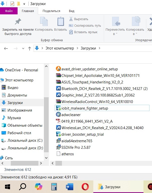The height and width of the screenshot is (193, 152).
Task: Open the Файл menu tab
Action: (9, 11)
